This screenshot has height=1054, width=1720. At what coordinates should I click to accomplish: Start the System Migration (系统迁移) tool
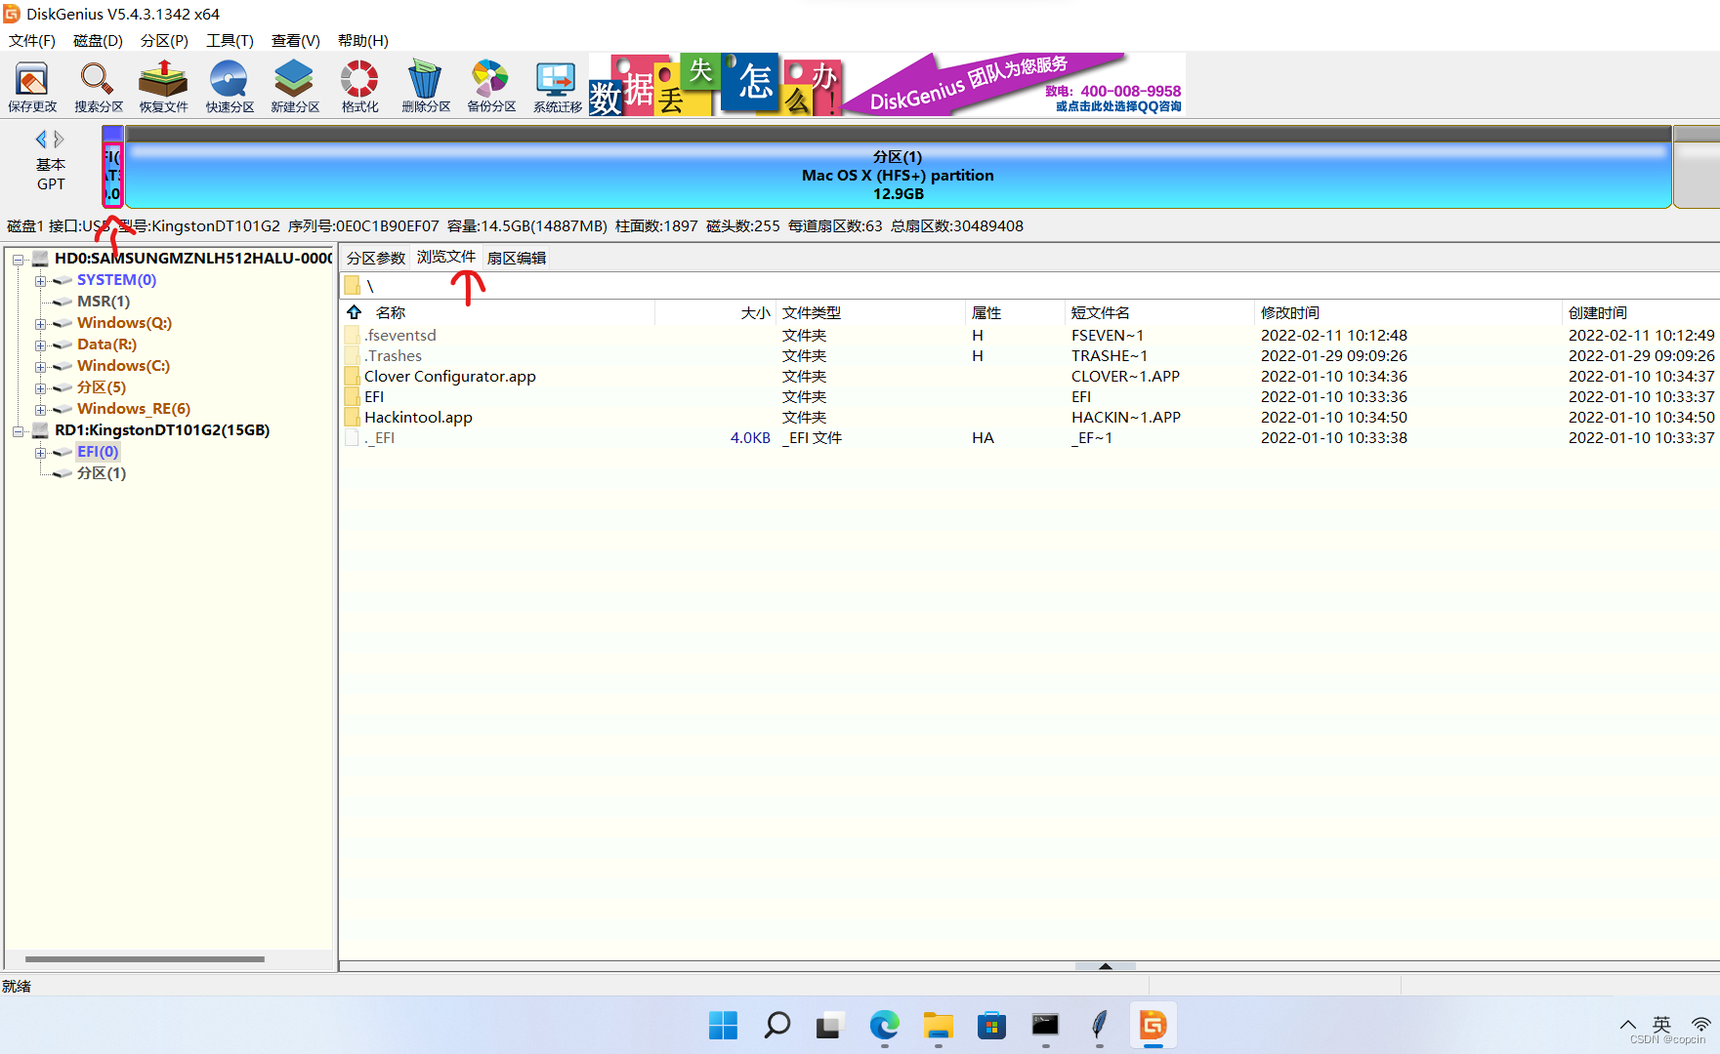tap(558, 86)
